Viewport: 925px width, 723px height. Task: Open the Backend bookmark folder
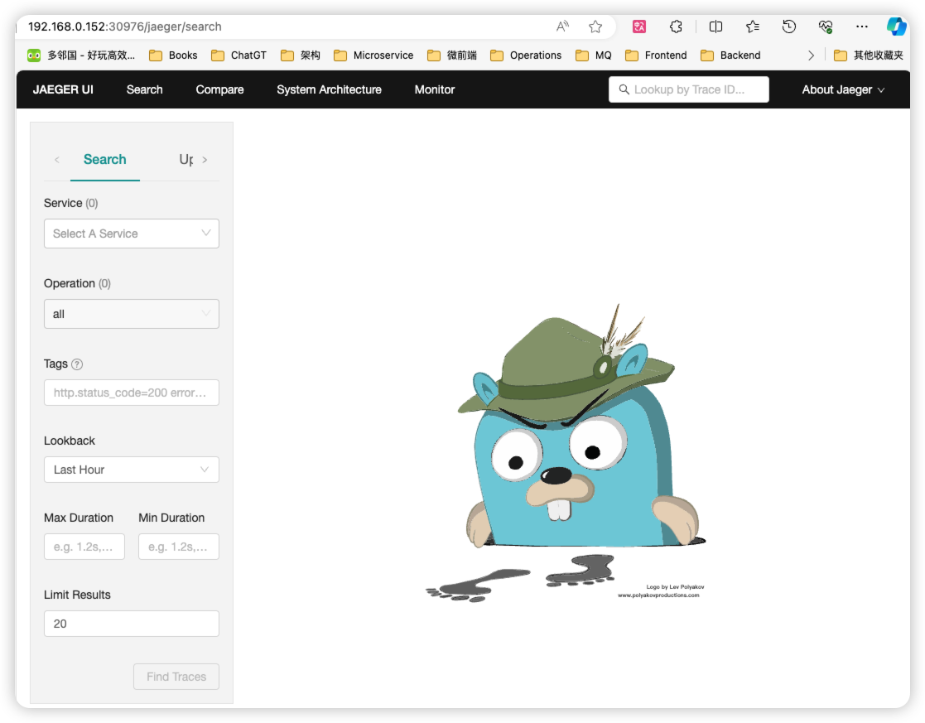[x=730, y=55]
